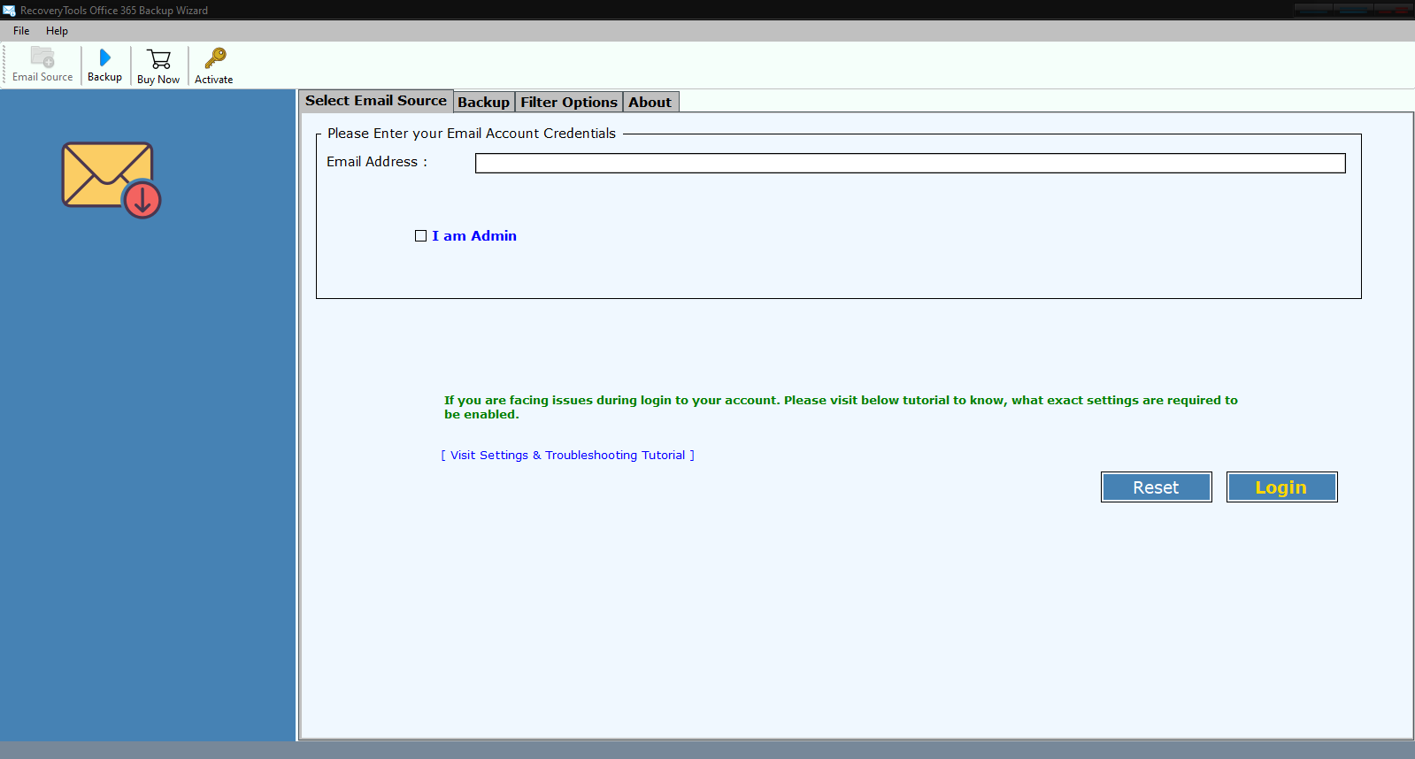The width and height of the screenshot is (1415, 759).
Task: Open Visit Settings & Troubleshooting Tutorial link
Action: pyautogui.click(x=568, y=456)
